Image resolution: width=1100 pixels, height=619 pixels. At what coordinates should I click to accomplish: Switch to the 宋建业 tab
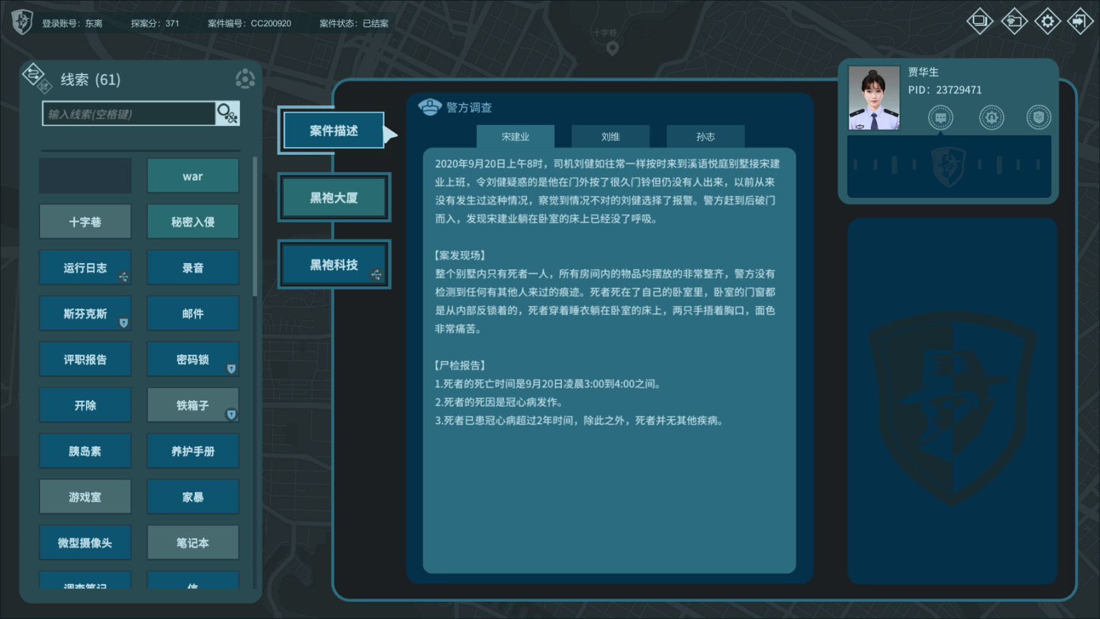click(515, 136)
